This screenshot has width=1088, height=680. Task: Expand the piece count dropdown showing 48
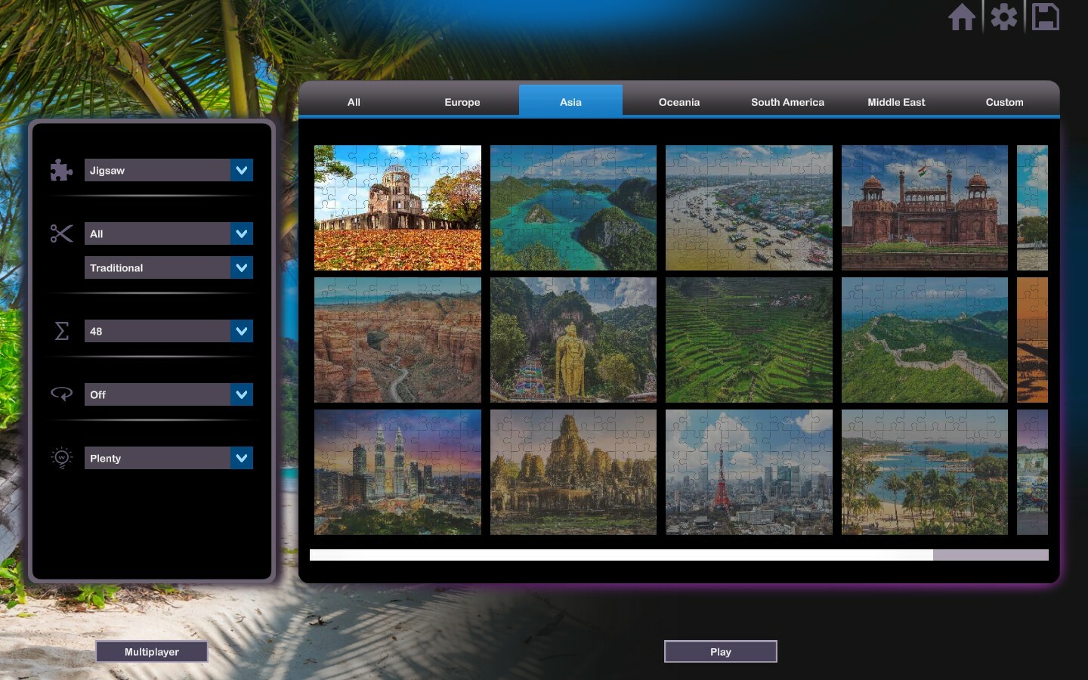tap(168, 331)
